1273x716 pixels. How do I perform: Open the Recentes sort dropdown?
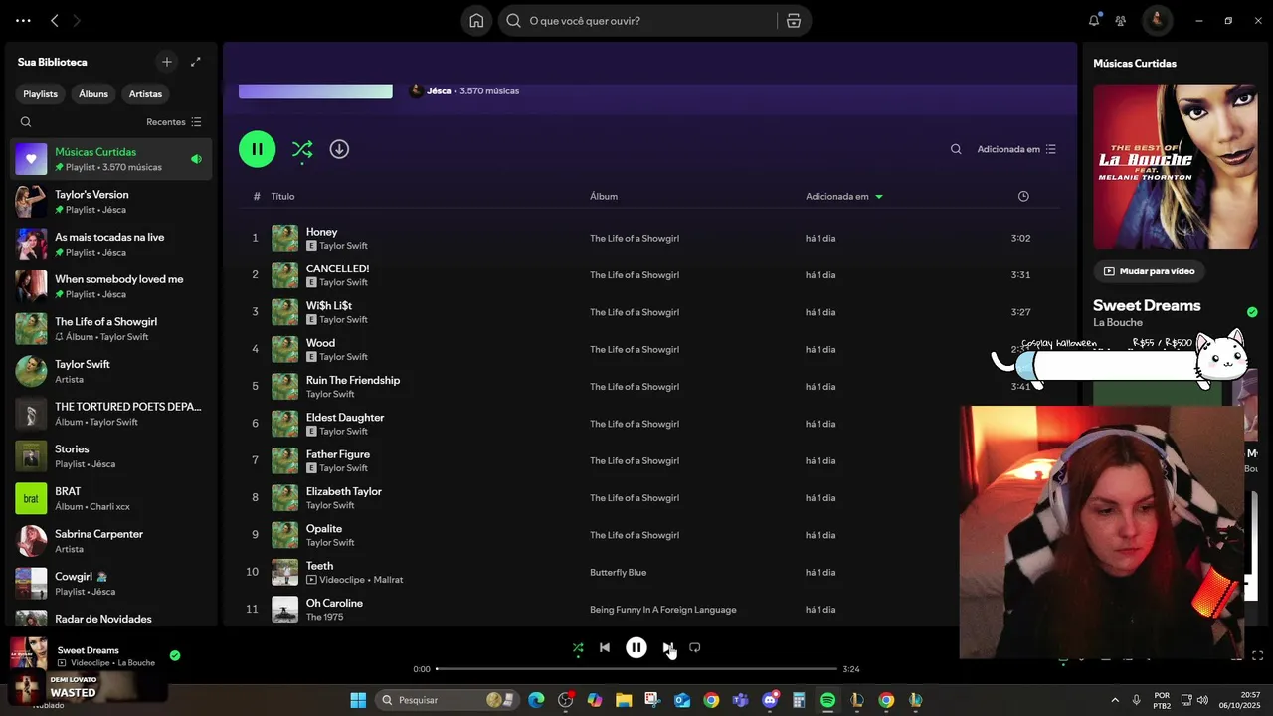coord(174,122)
